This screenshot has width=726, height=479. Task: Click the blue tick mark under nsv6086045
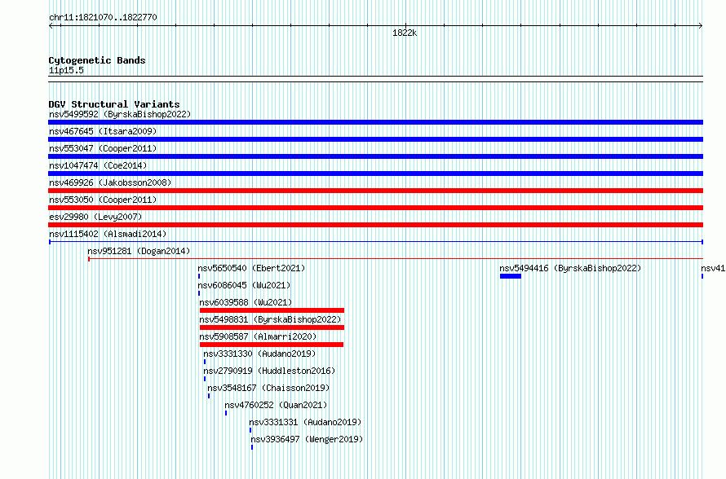click(x=199, y=293)
